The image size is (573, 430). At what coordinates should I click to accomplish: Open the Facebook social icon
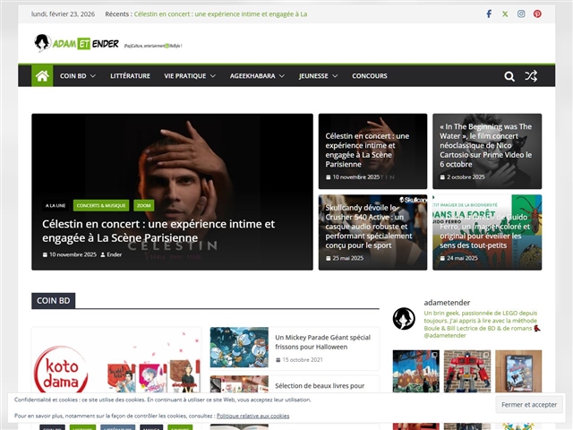coord(489,14)
